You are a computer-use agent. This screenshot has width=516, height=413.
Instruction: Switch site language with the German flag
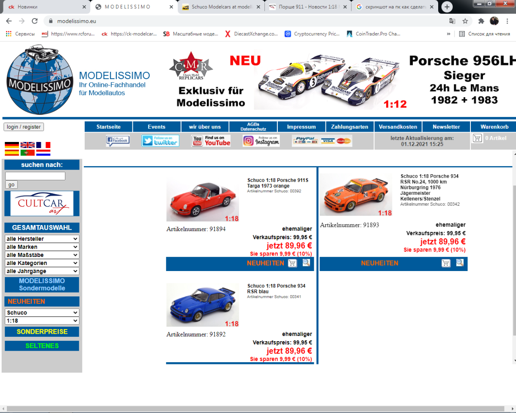(x=12, y=145)
